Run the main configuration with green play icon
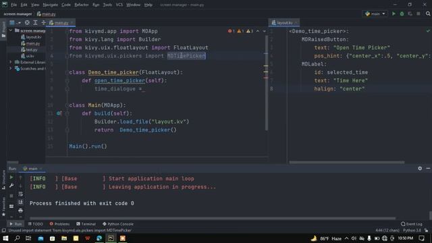 [x=394, y=13]
